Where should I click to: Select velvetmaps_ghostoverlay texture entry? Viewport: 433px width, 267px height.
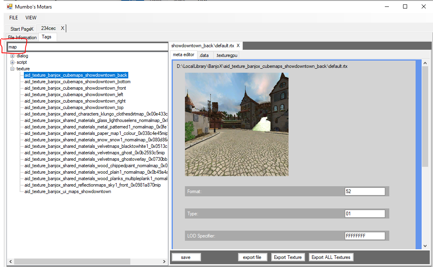[x=96, y=159]
